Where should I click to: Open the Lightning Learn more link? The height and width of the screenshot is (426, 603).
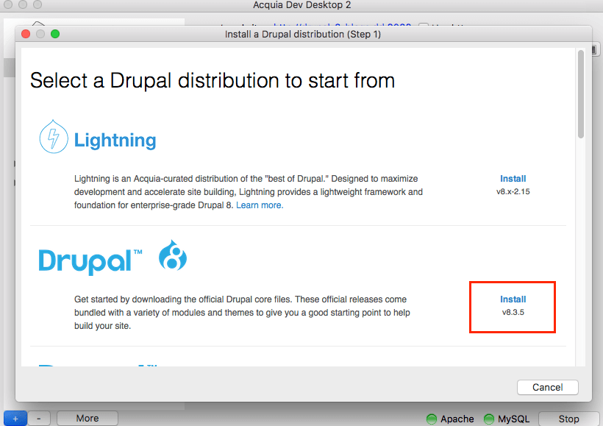tap(260, 205)
